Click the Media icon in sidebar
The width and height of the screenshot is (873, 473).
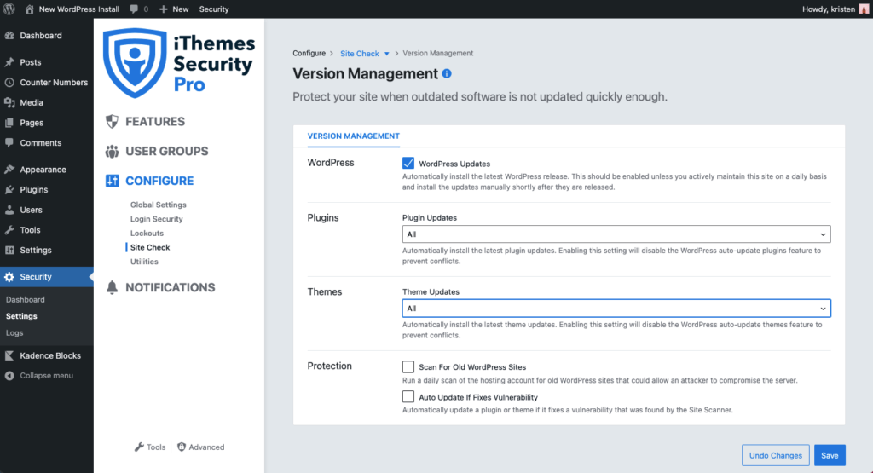click(9, 102)
